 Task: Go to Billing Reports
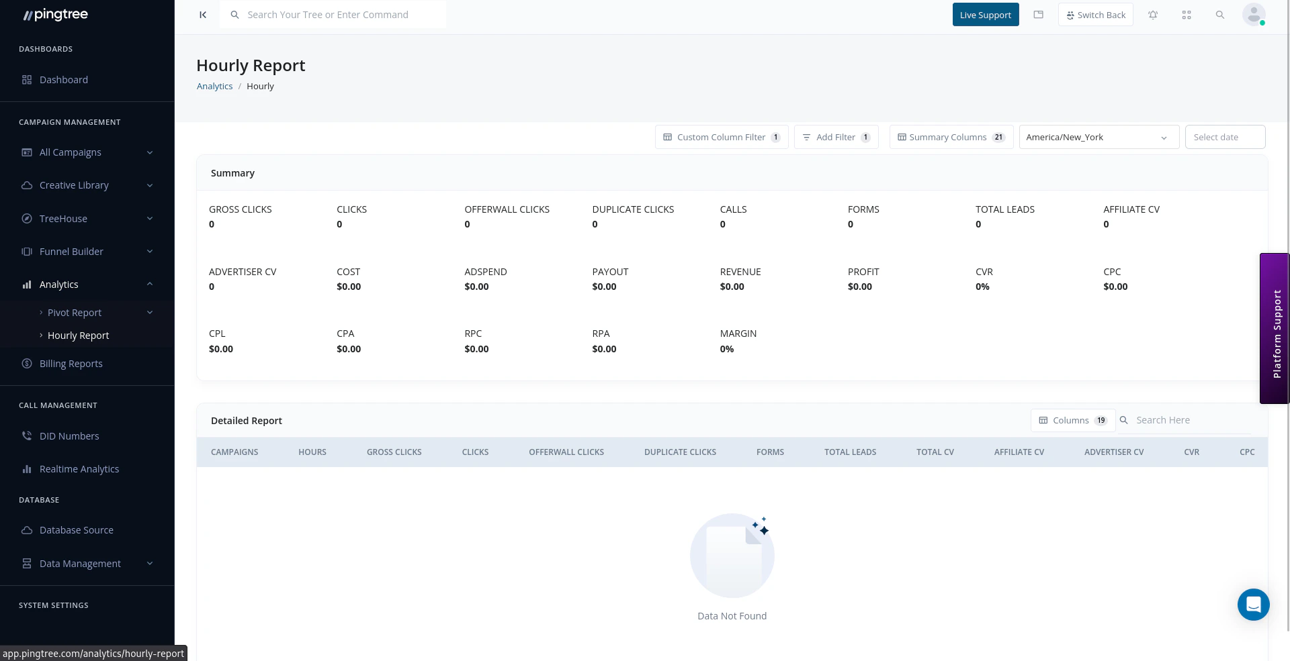click(71, 363)
